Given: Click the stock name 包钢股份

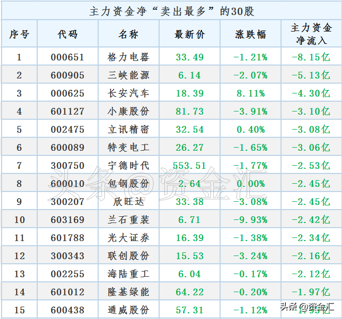Looking at the screenshot, I should point(129,184).
